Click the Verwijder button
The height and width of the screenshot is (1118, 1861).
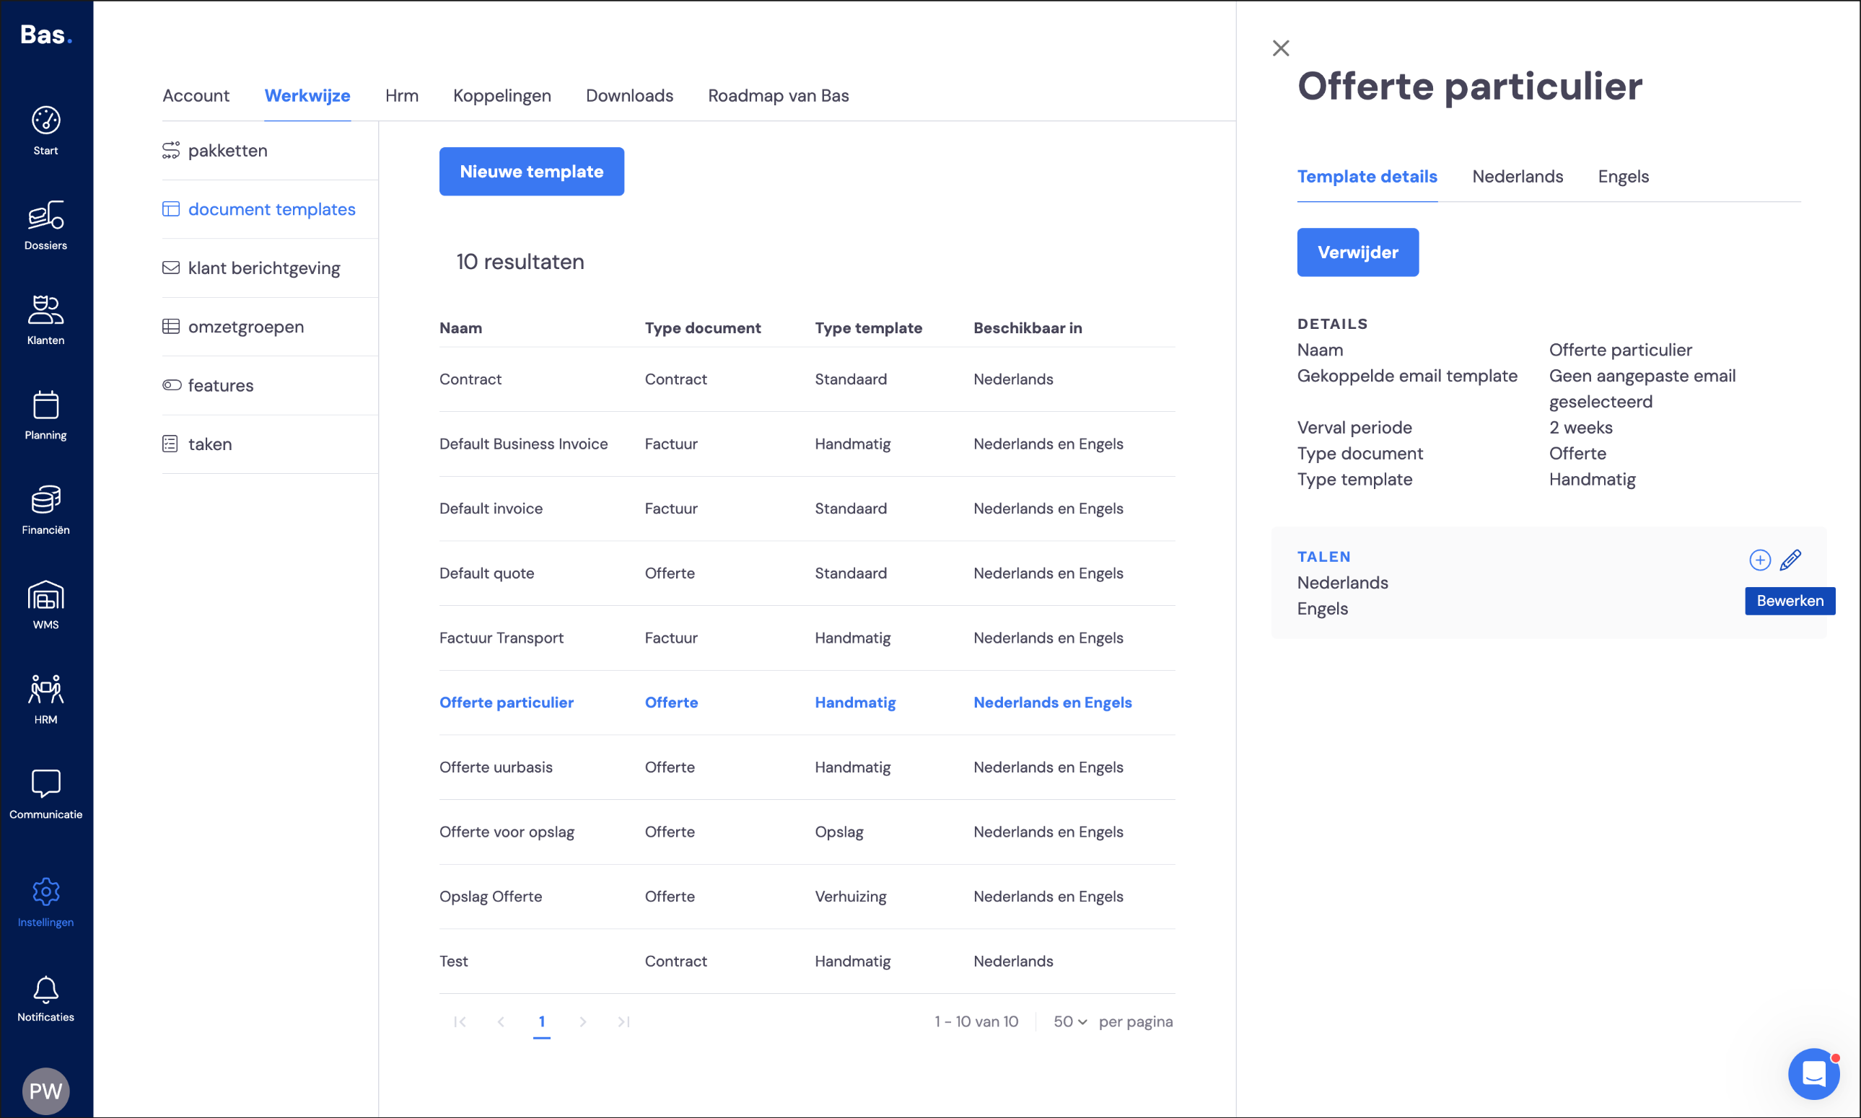click(x=1358, y=252)
